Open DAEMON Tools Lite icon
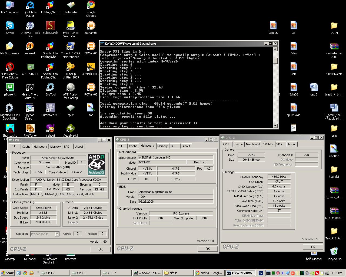Viewport: 346px width, 277px height. click(x=30, y=29)
